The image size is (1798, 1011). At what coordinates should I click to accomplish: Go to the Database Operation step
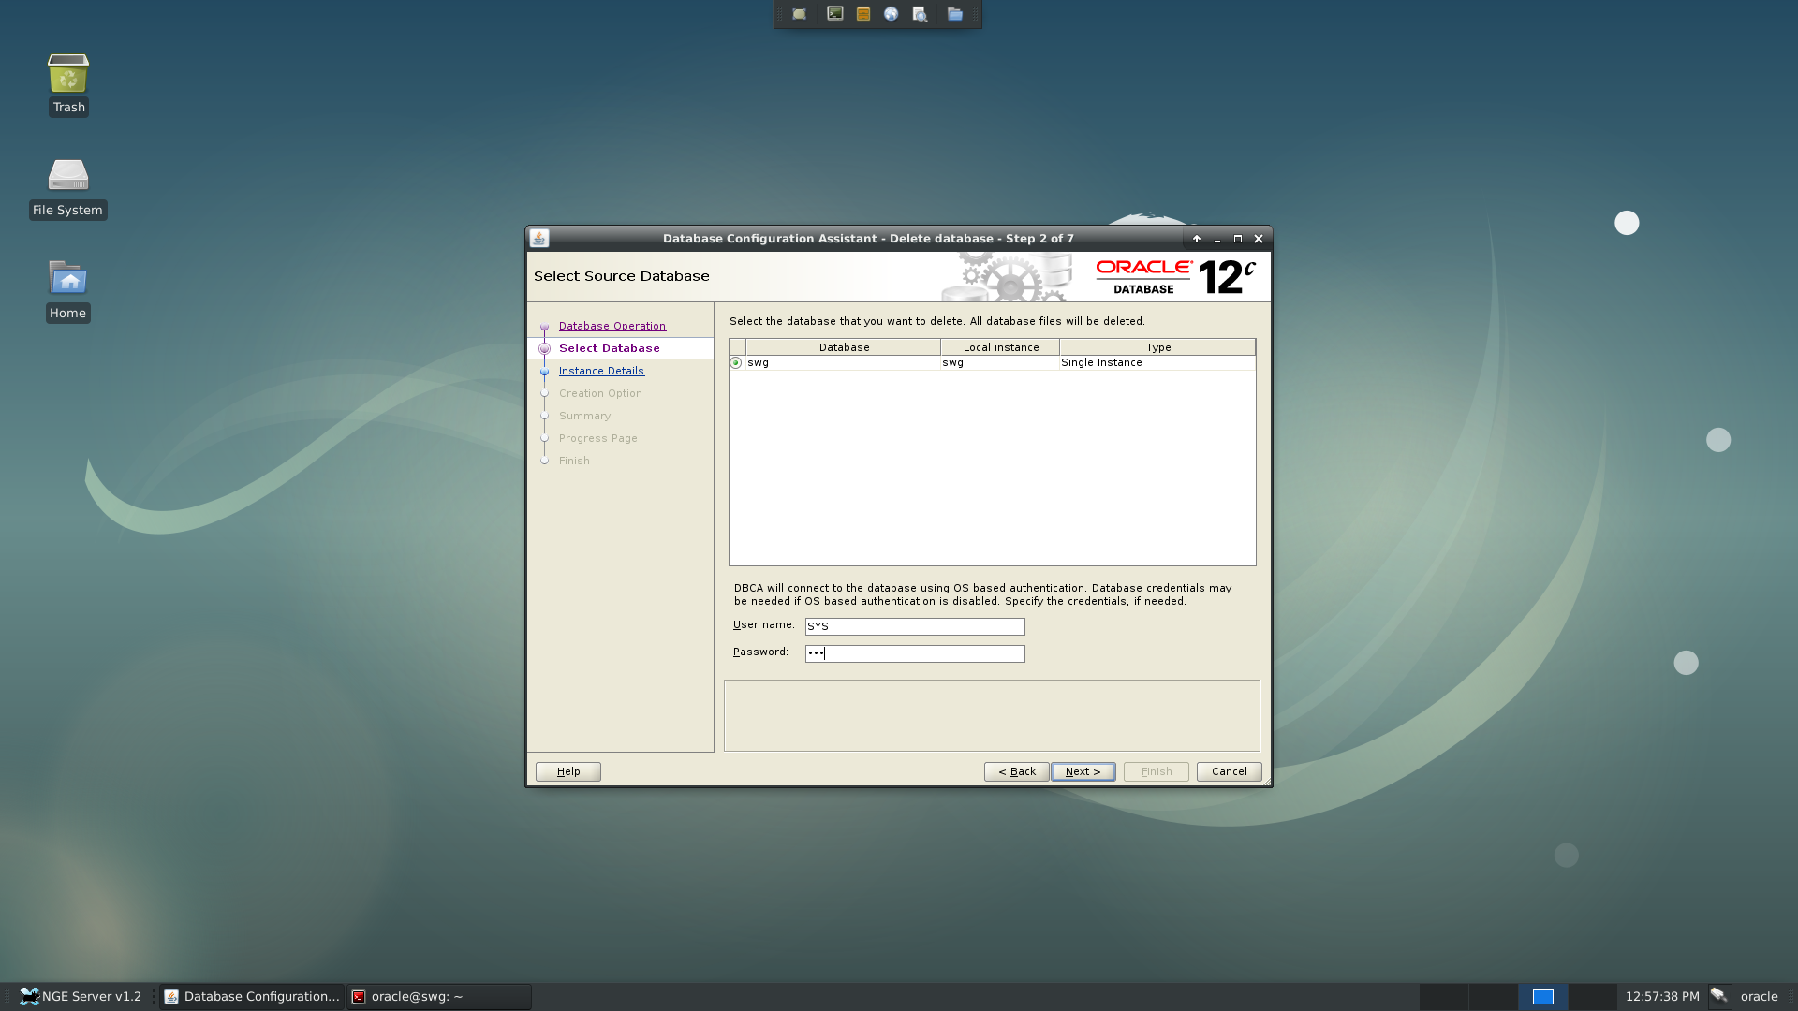[612, 326]
